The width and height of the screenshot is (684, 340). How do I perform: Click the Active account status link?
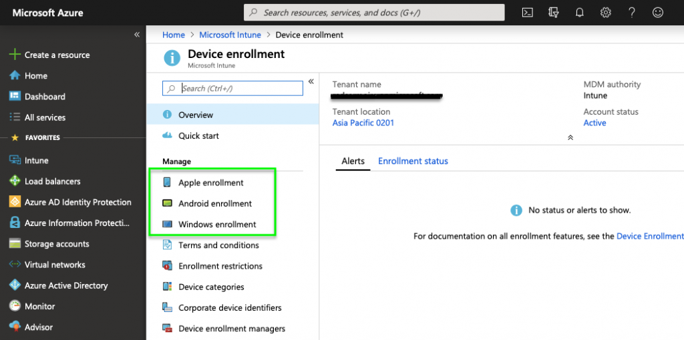tap(594, 123)
